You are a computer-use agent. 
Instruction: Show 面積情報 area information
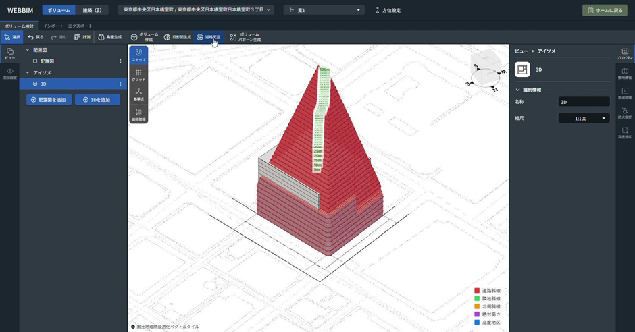[138, 115]
